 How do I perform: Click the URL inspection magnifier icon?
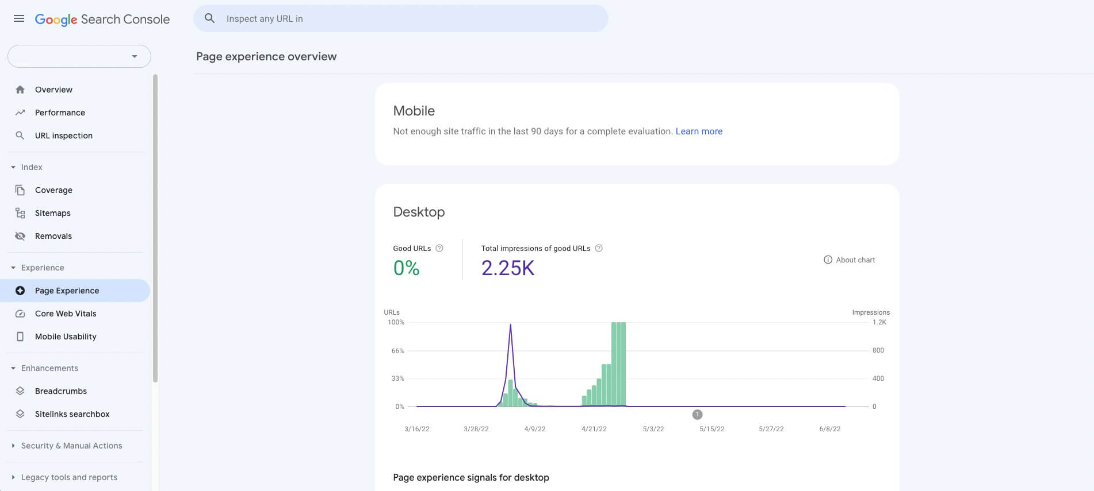[x=20, y=136]
